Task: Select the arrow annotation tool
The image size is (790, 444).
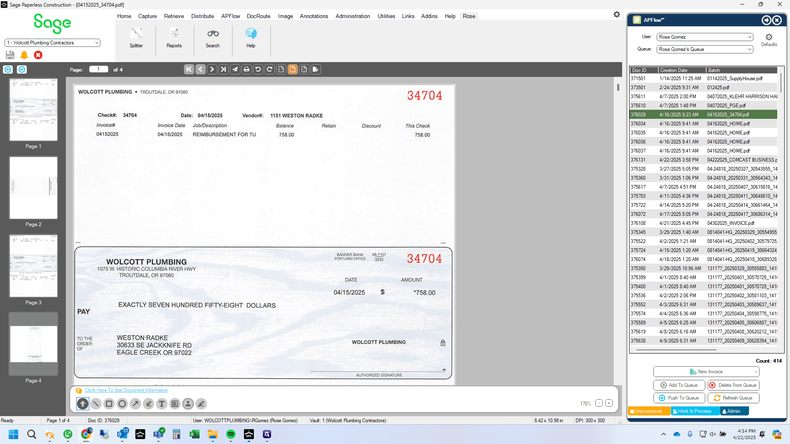Action: pyautogui.click(x=135, y=404)
